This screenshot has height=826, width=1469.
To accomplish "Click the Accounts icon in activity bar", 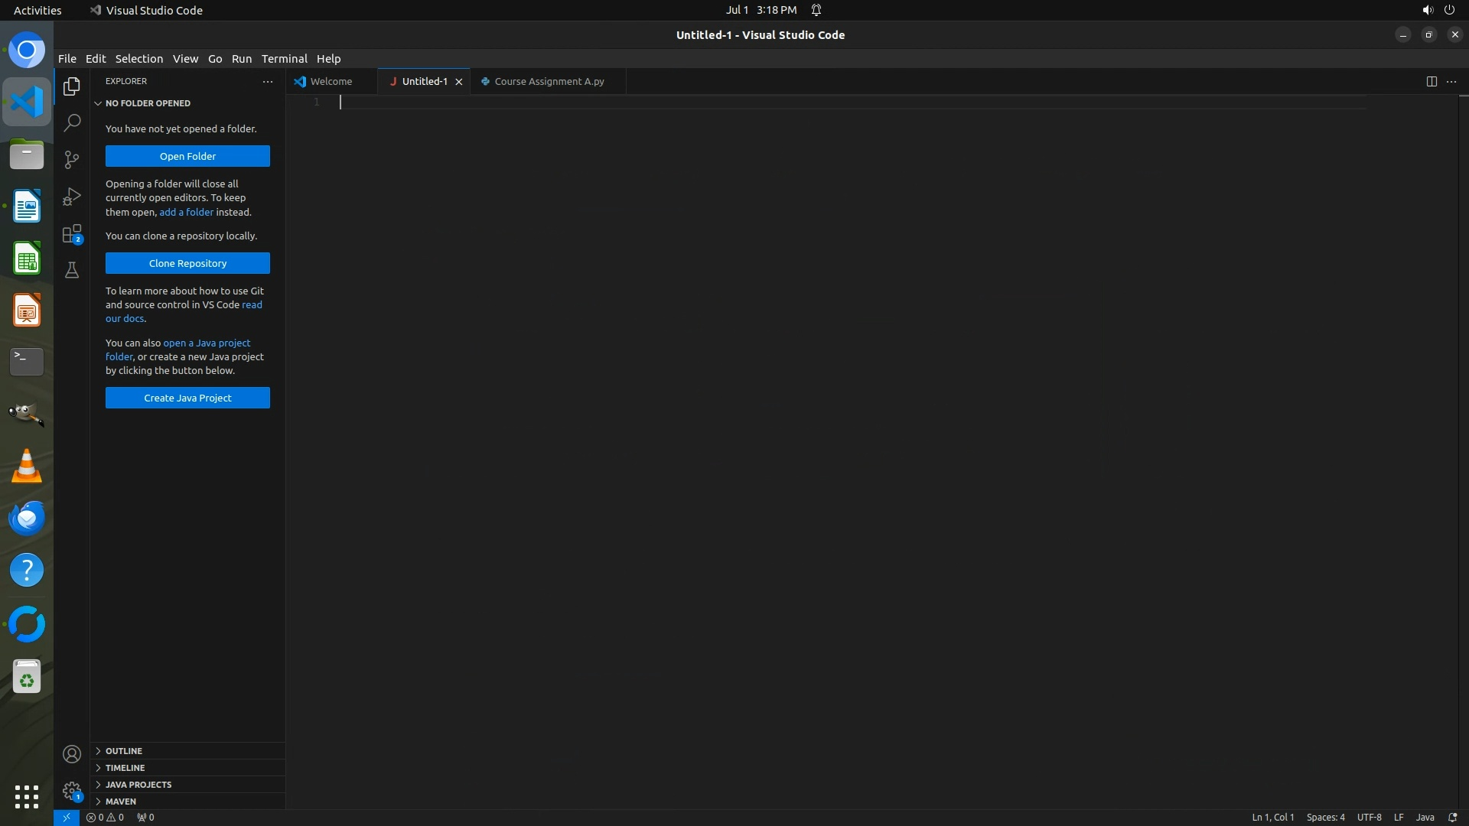I will tap(72, 755).
